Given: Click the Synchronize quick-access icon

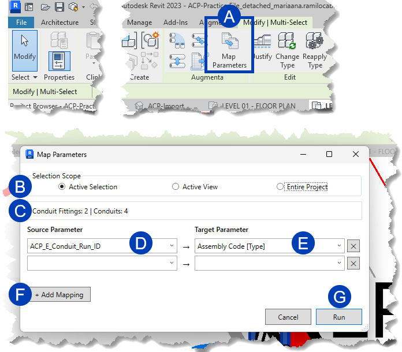Looking at the screenshot, I should coord(73,7).
